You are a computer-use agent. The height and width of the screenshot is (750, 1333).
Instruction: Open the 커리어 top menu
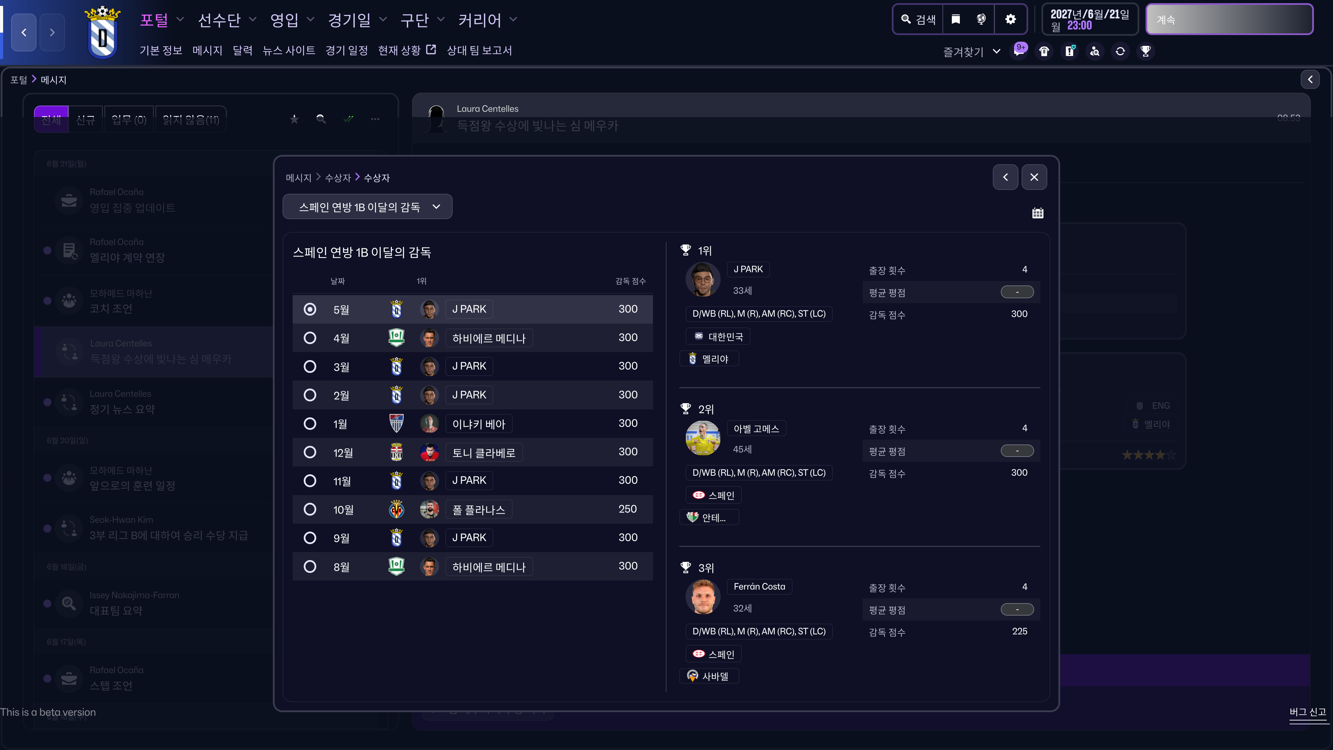[487, 20]
